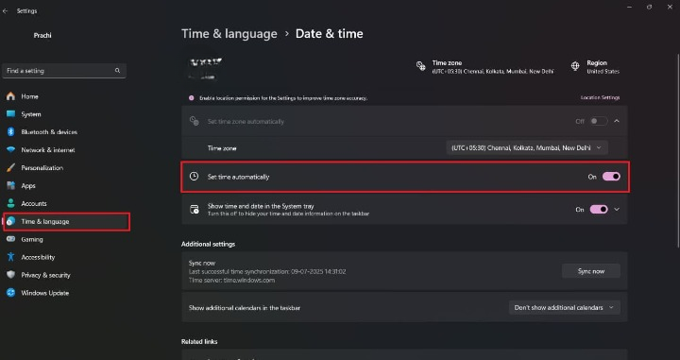Viewport: 680px width, 360px height.
Task: Click into the Find a setting search box
Action: (64, 71)
